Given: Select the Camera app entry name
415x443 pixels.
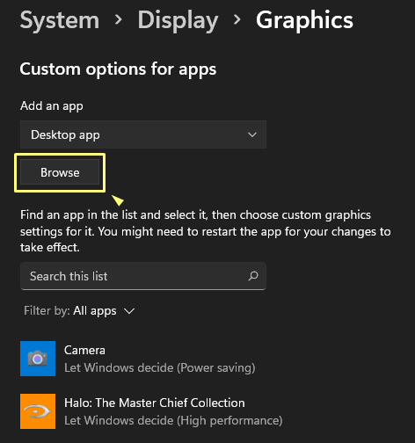Looking at the screenshot, I should click(84, 350).
